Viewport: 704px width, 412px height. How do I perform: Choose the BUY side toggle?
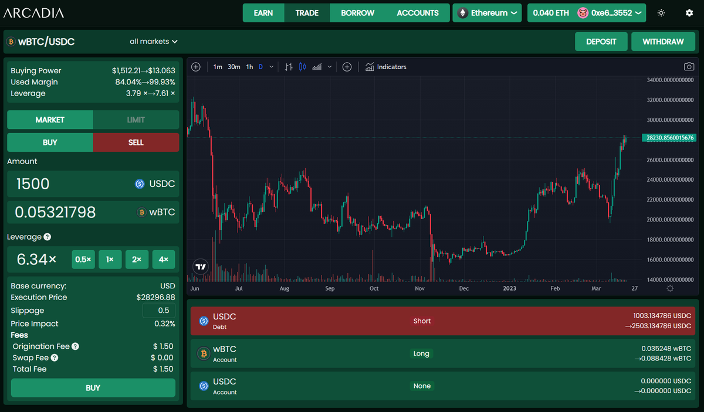pyautogui.click(x=50, y=142)
